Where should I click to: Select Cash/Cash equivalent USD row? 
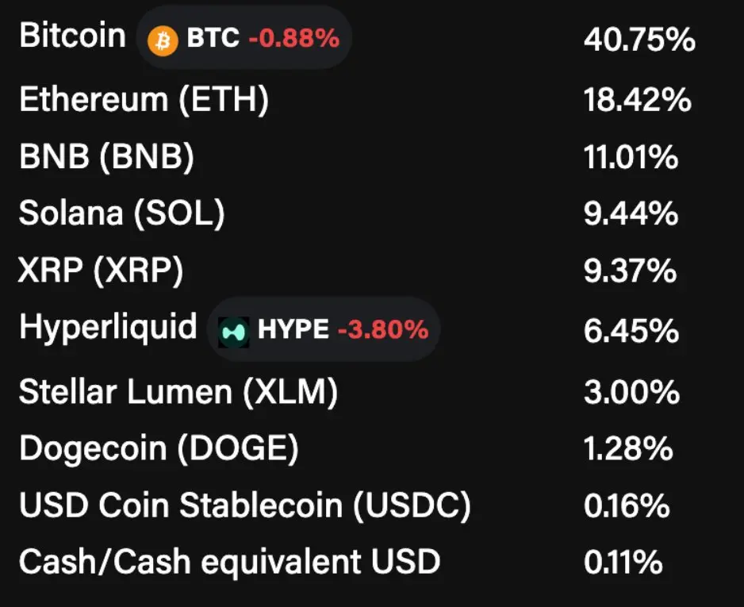pos(358,562)
